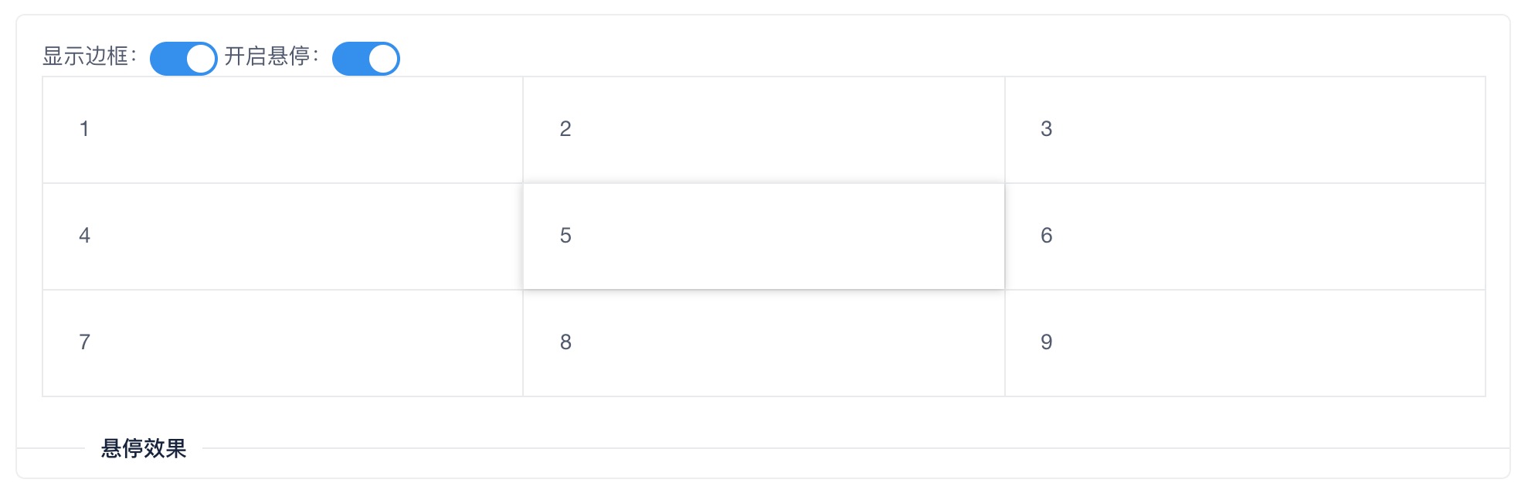
Task: Click the 悬停效果 section title
Action: pos(144,448)
